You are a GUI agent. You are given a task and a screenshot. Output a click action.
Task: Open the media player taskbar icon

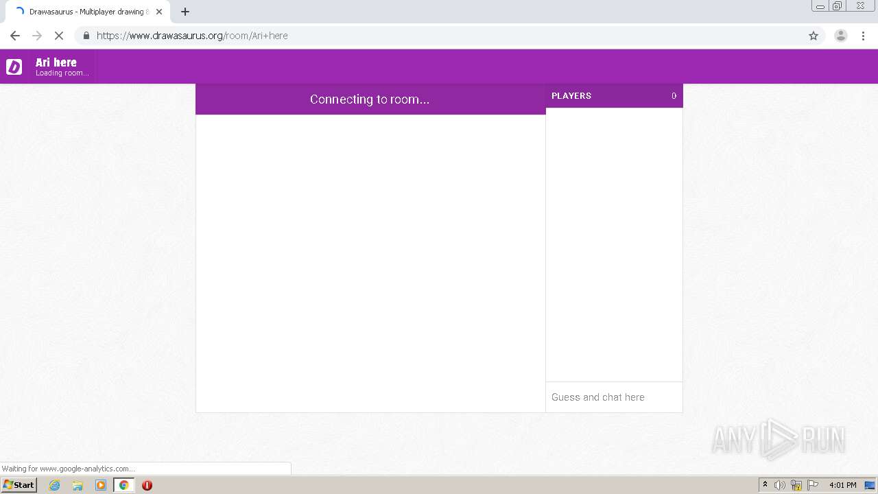click(x=101, y=485)
